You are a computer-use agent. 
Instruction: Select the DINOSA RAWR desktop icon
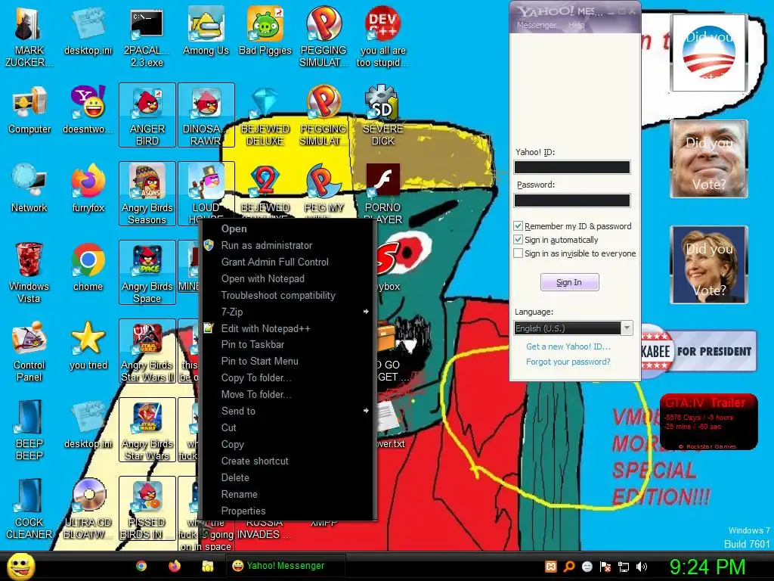pos(206,115)
